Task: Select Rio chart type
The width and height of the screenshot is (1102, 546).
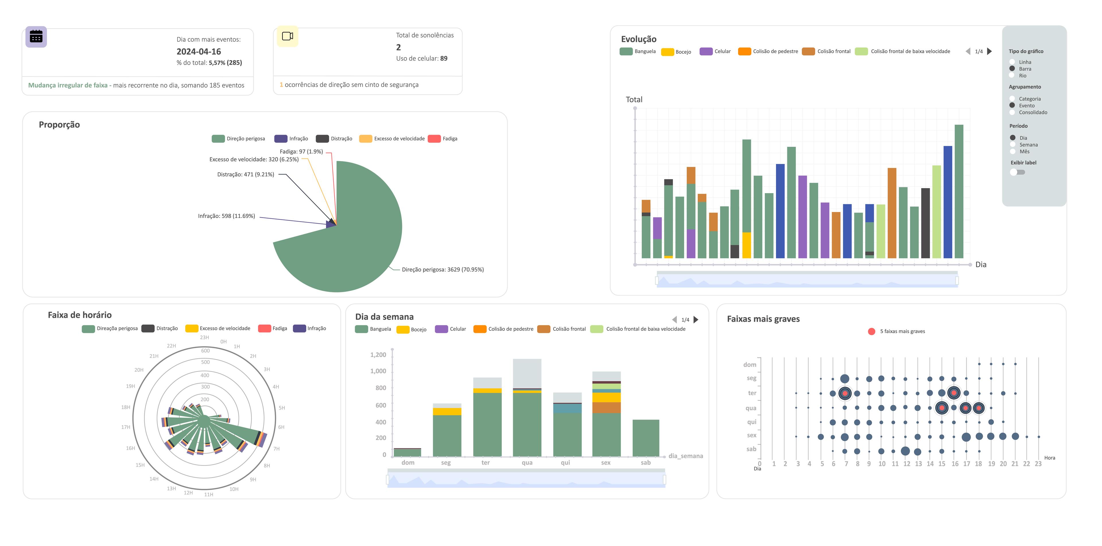Action: pyautogui.click(x=1012, y=75)
